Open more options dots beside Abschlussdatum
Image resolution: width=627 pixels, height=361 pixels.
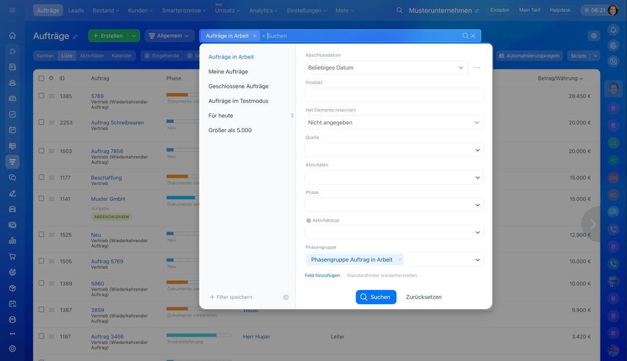tap(477, 68)
